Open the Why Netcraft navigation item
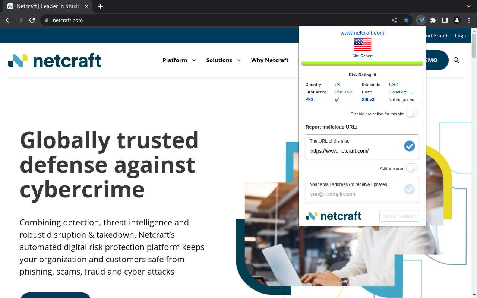 pos(270,60)
